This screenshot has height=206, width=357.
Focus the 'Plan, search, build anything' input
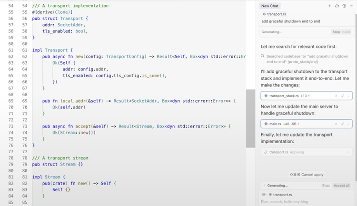click(305, 202)
